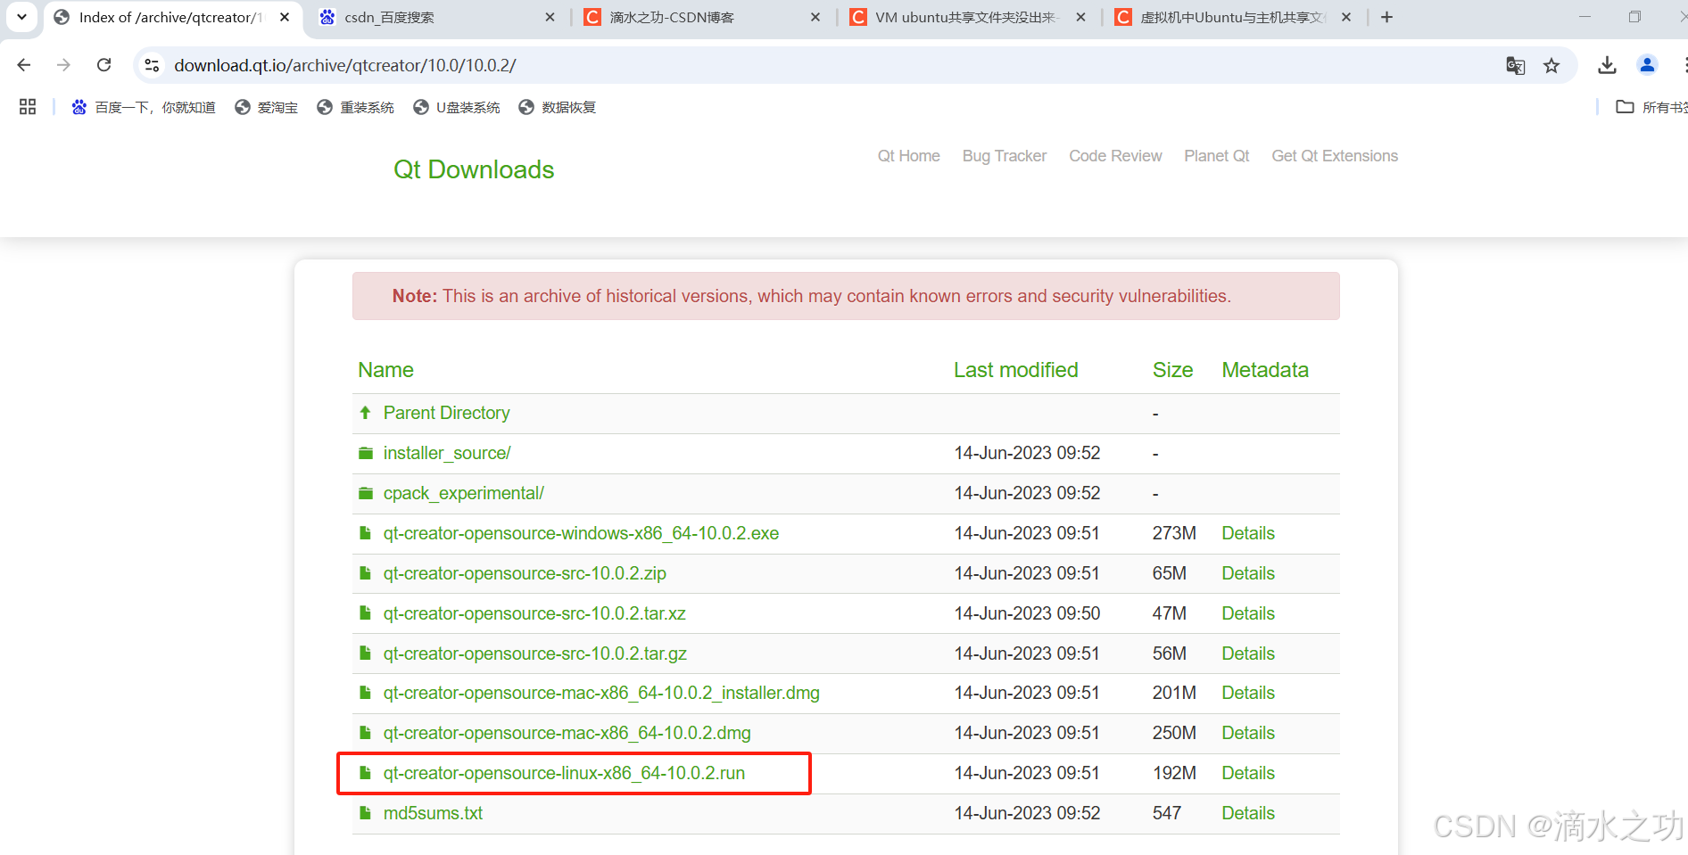This screenshot has height=855, width=1688.
Task: Reload the current page
Action: [104, 65]
